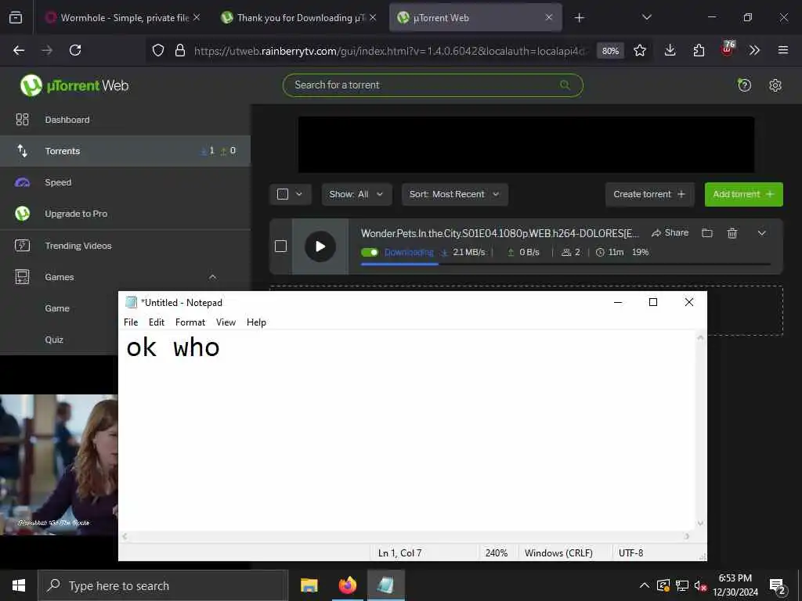Screen dimensions: 802x601
Task: Open the torrent's containing folder icon
Action: pyautogui.click(x=707, y=233)
